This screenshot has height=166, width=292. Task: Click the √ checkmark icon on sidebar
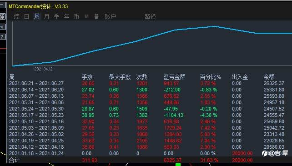point(3,27)
